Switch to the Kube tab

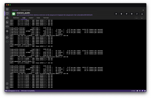(38, 18)
